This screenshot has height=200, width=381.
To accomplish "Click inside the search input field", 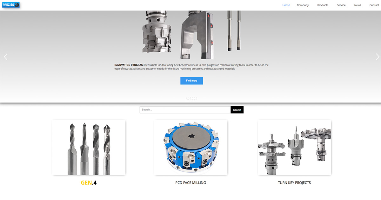I will (x=185, y=110).
